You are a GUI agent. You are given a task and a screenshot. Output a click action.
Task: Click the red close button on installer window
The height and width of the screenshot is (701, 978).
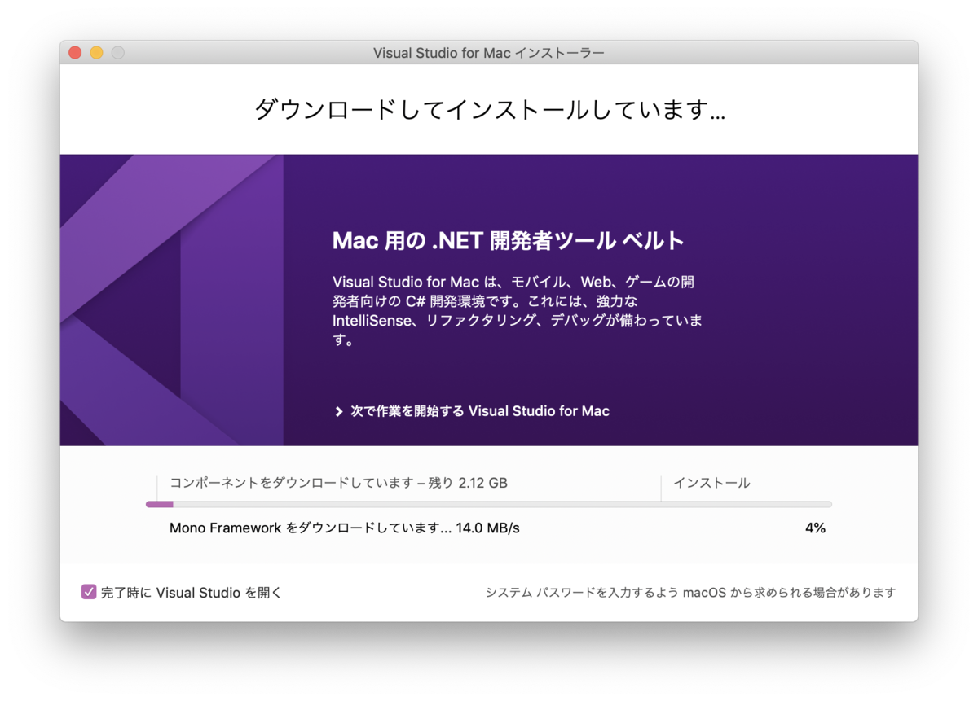(74, 51)
